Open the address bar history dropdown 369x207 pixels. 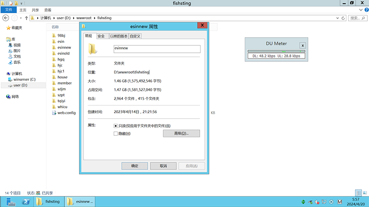[x=337, y=18]
